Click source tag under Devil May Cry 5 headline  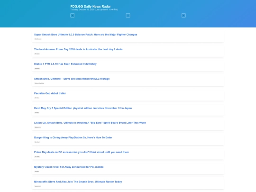[37, 112]
